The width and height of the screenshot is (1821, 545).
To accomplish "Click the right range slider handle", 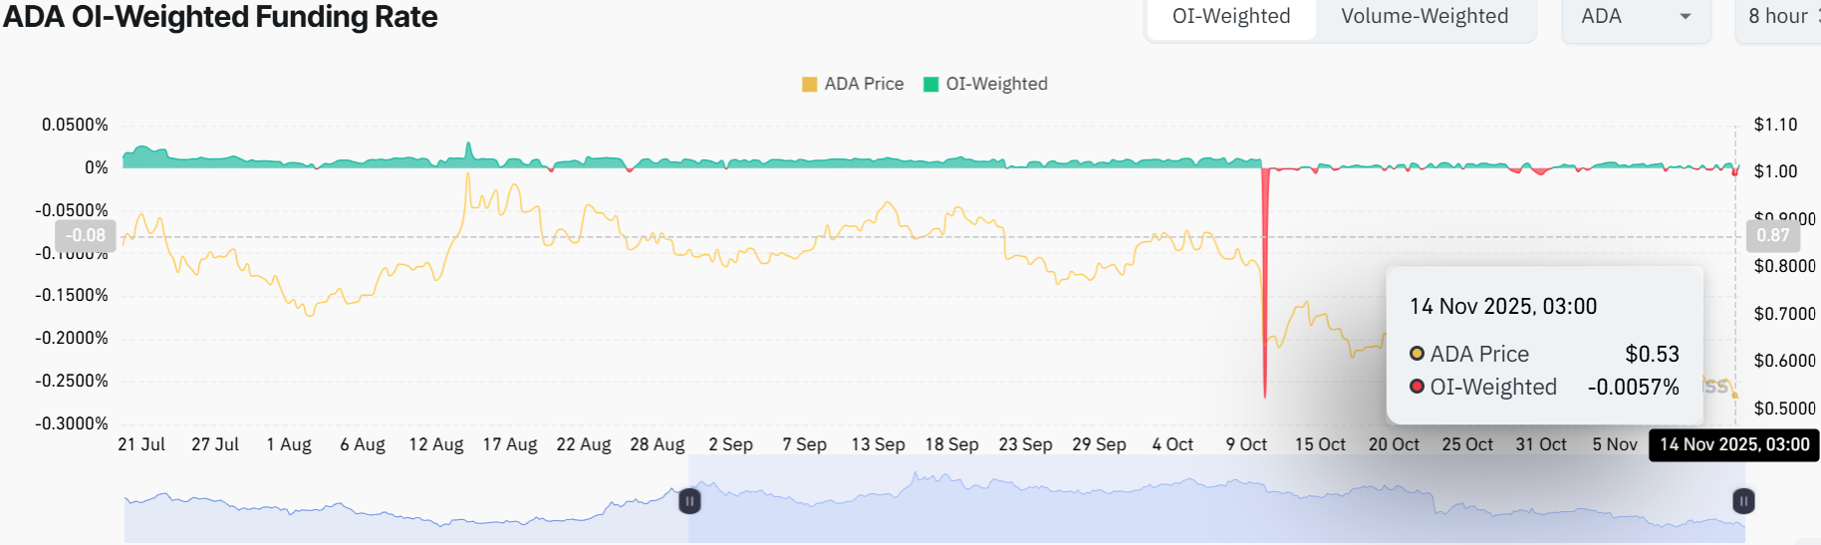I will pyautogui.click(x=1743, y=501).
